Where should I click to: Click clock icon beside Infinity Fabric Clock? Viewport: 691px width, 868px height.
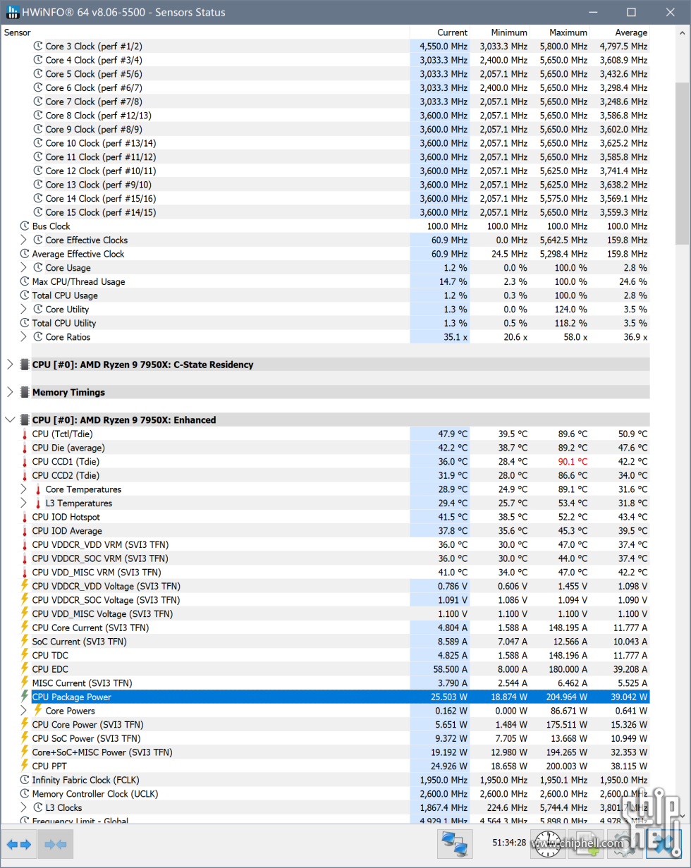point(25,780)
